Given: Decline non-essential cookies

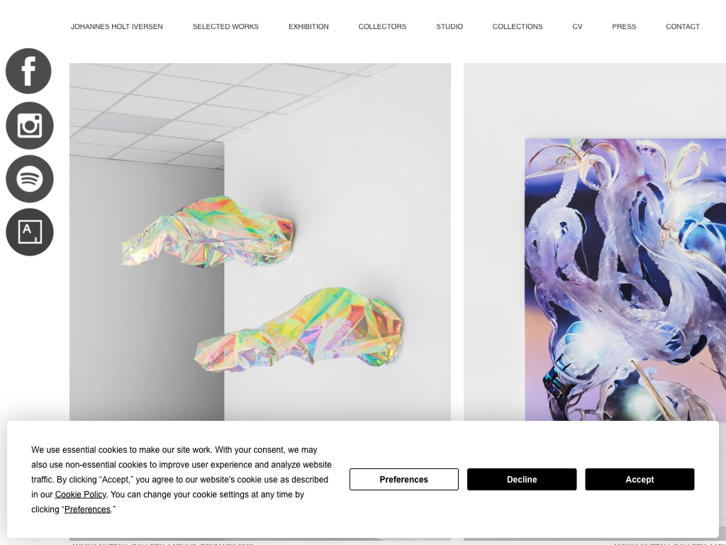Looking at the screenshot, I should coord(522,479).
